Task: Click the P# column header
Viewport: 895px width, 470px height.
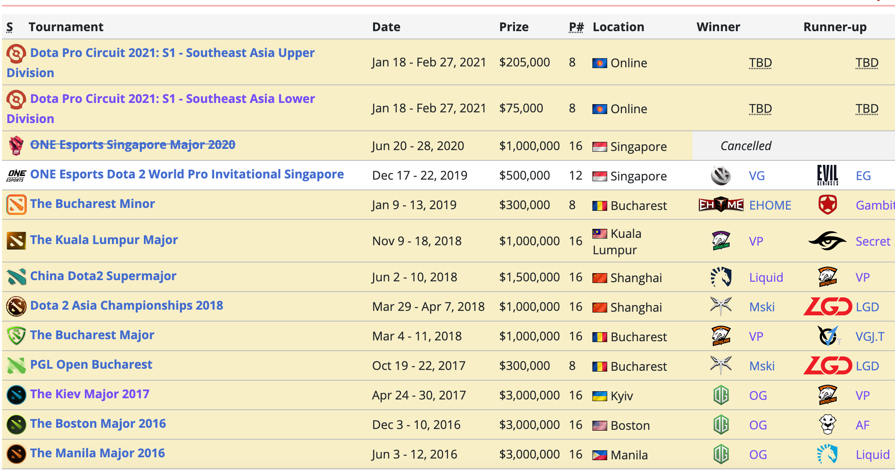Action: tap(576, 27)
